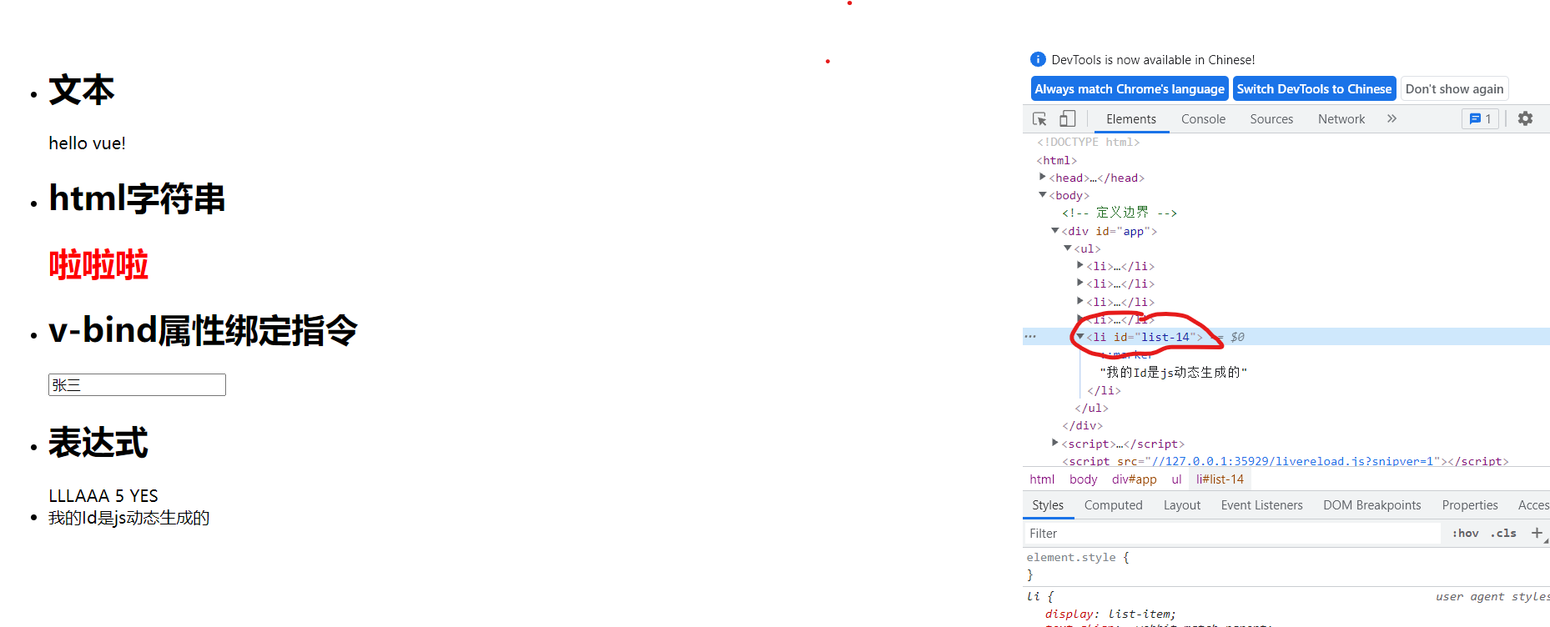Add a new style rule with plus icon
Viewport: 1550px width, 627px height.
pos(1537,533)
